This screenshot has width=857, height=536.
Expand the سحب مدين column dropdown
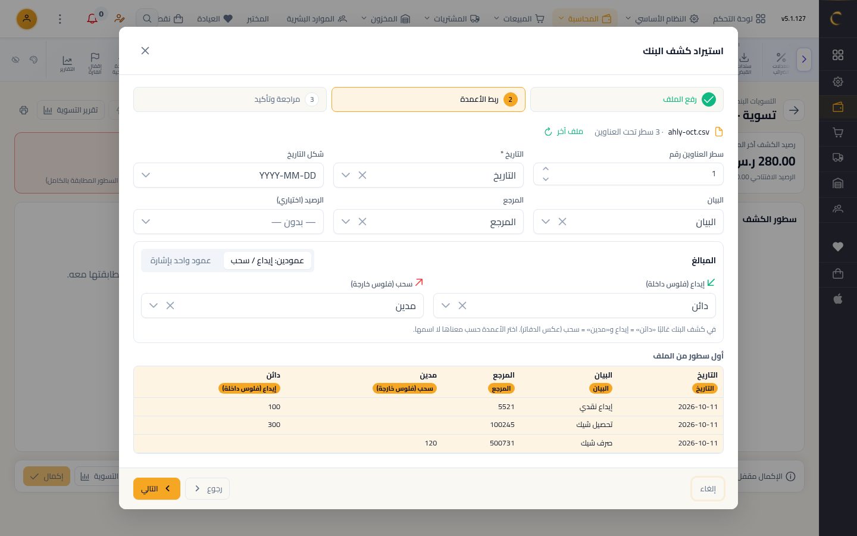(154, 306)
